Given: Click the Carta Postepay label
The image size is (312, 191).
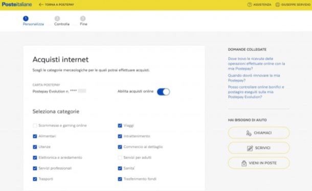Looking at the screenshot, I should click(x=46, y=85).
